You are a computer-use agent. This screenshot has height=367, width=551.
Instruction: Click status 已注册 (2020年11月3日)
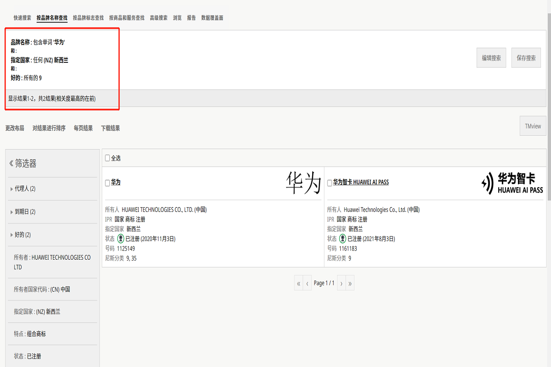point(151,239)
